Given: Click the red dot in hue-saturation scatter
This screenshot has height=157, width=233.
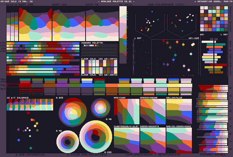Looking at the screenshot, I should (28, 113).
